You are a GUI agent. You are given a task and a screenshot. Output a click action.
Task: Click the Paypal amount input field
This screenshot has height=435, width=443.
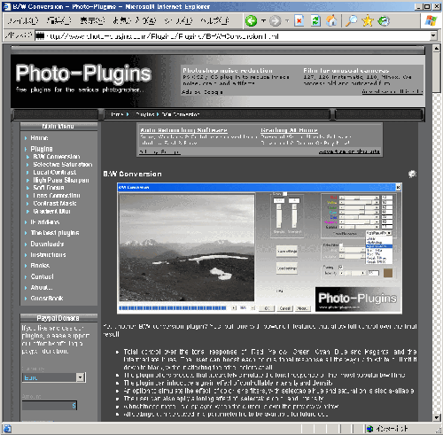50,406
